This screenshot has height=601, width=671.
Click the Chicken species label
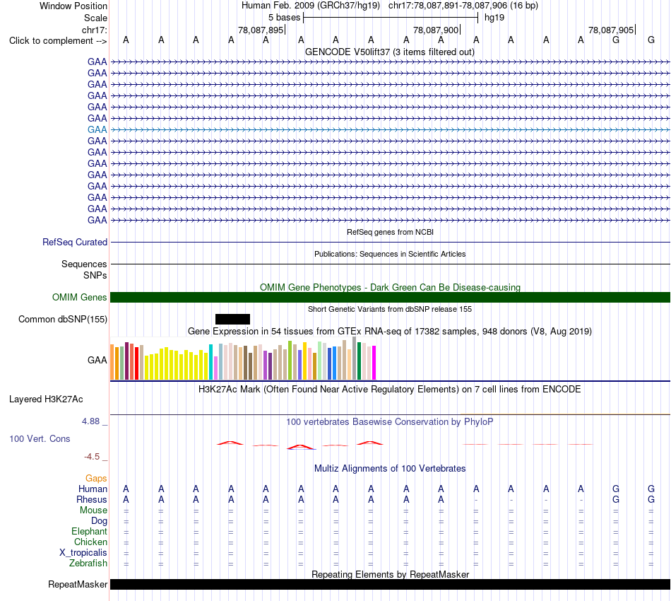(90, 542)
